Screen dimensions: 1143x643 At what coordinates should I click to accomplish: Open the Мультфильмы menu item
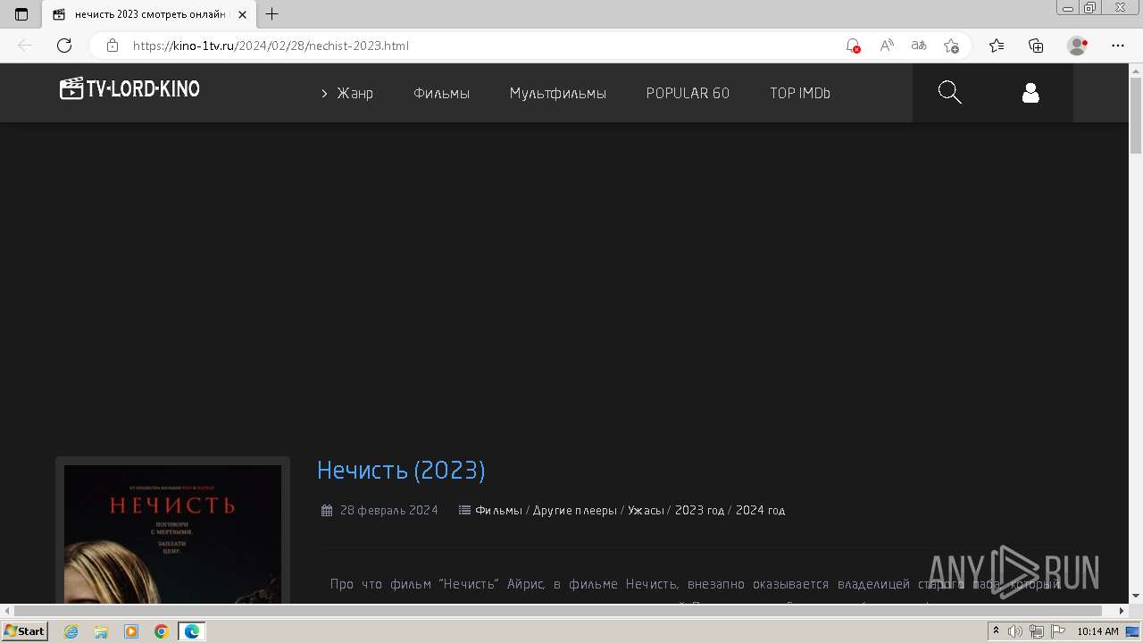tap(558, 93)
